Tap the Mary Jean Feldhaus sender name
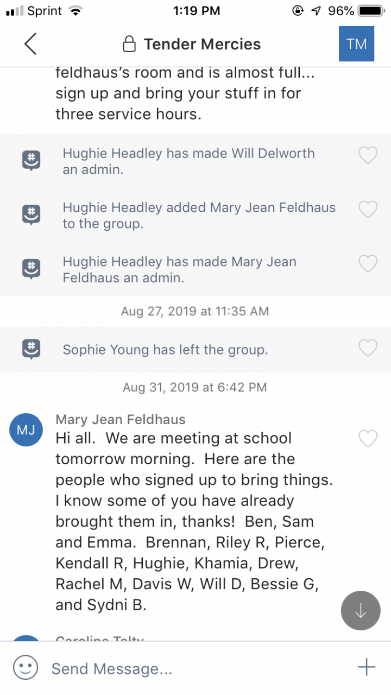The image size is (391, 695). click(x=121, y=419)
